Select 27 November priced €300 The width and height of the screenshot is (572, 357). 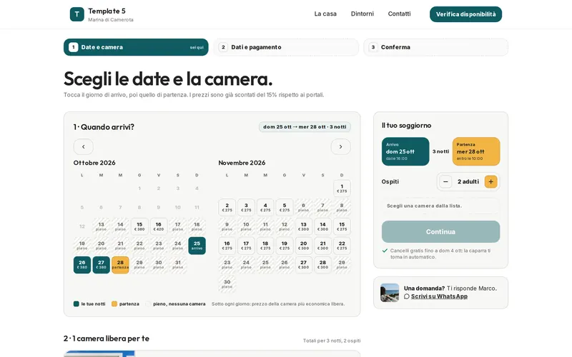303,264
